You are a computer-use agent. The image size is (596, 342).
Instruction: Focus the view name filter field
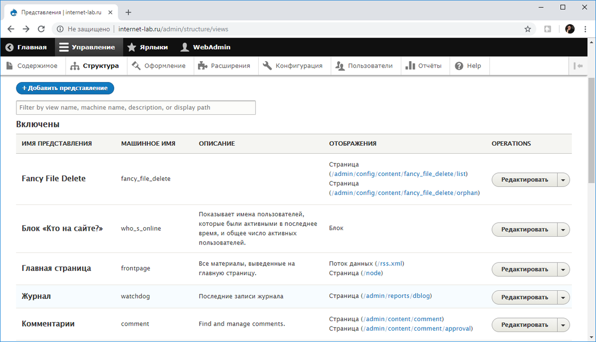pyautogui.click(x=136, y=107)
